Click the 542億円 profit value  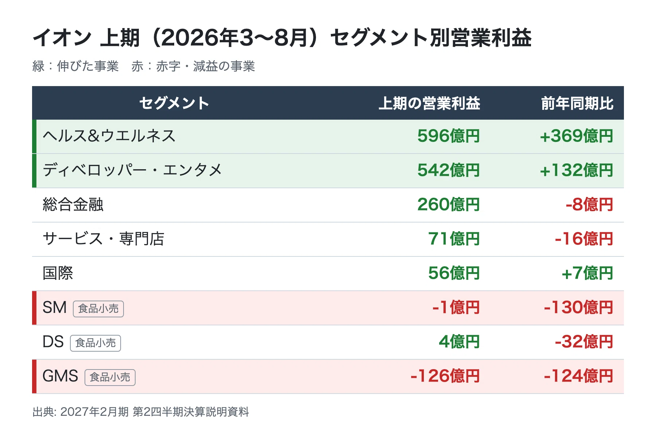(x=449, y=170)
